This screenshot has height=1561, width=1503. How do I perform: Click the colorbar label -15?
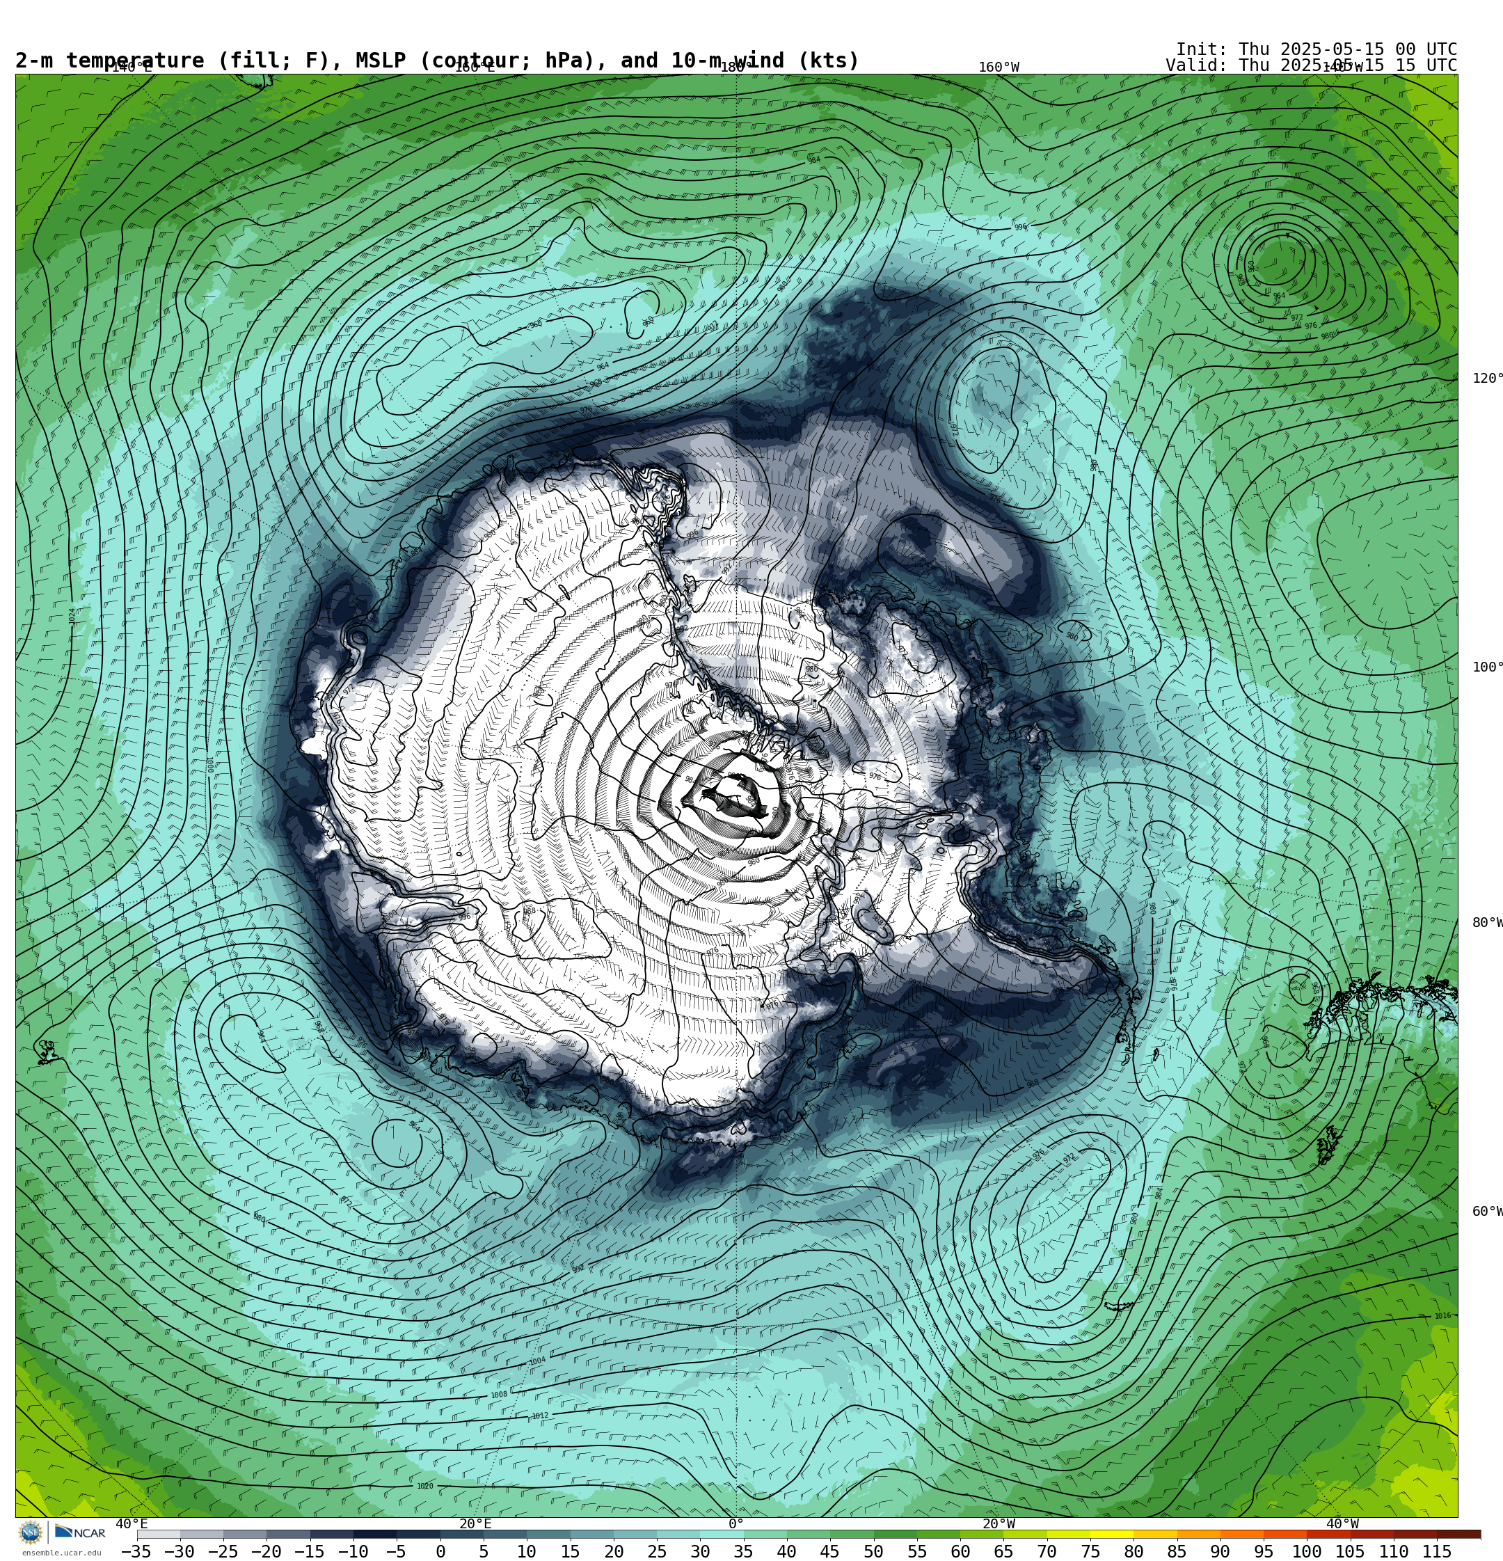click(x=309, y=1551)
